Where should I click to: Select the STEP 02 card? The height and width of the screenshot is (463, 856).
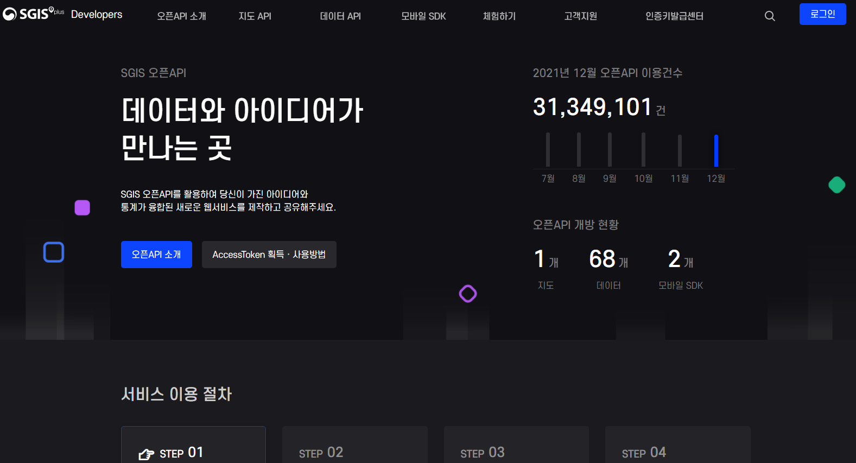click(x=355, y=445)
